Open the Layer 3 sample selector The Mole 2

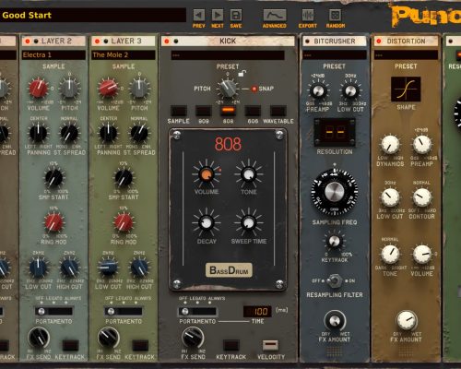(x=124, y=55)
